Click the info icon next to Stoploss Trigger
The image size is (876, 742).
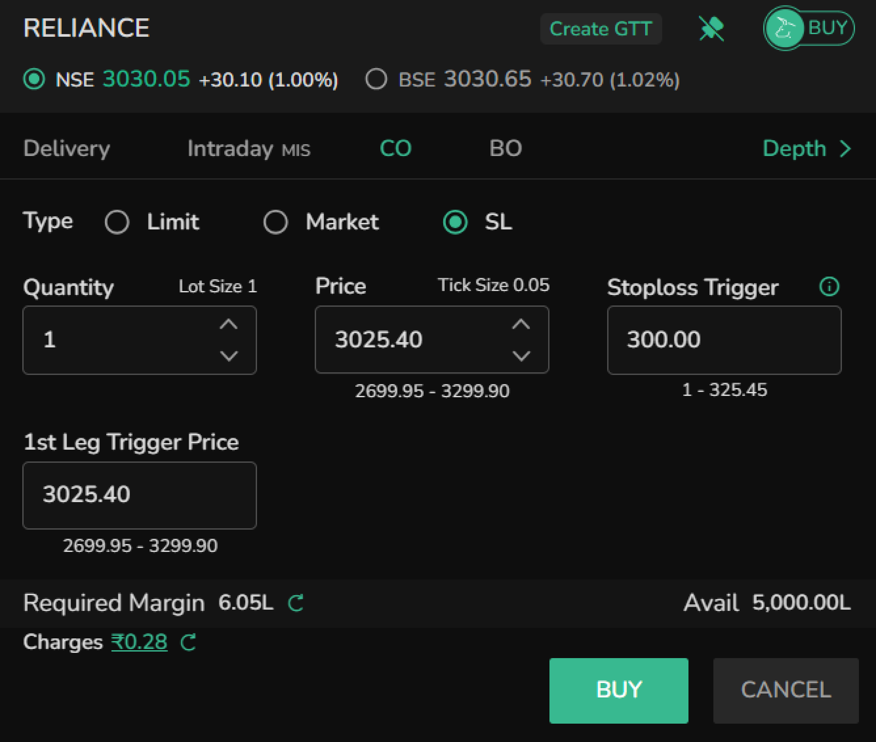pyautogui.click(x=829, y=287)
